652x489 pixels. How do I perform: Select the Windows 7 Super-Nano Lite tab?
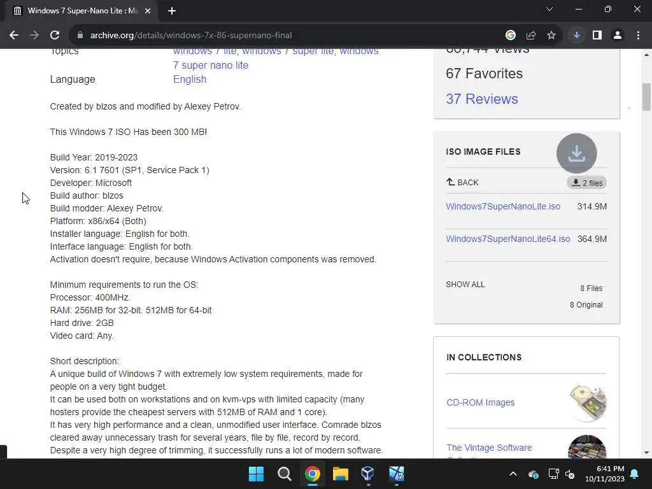82,11
